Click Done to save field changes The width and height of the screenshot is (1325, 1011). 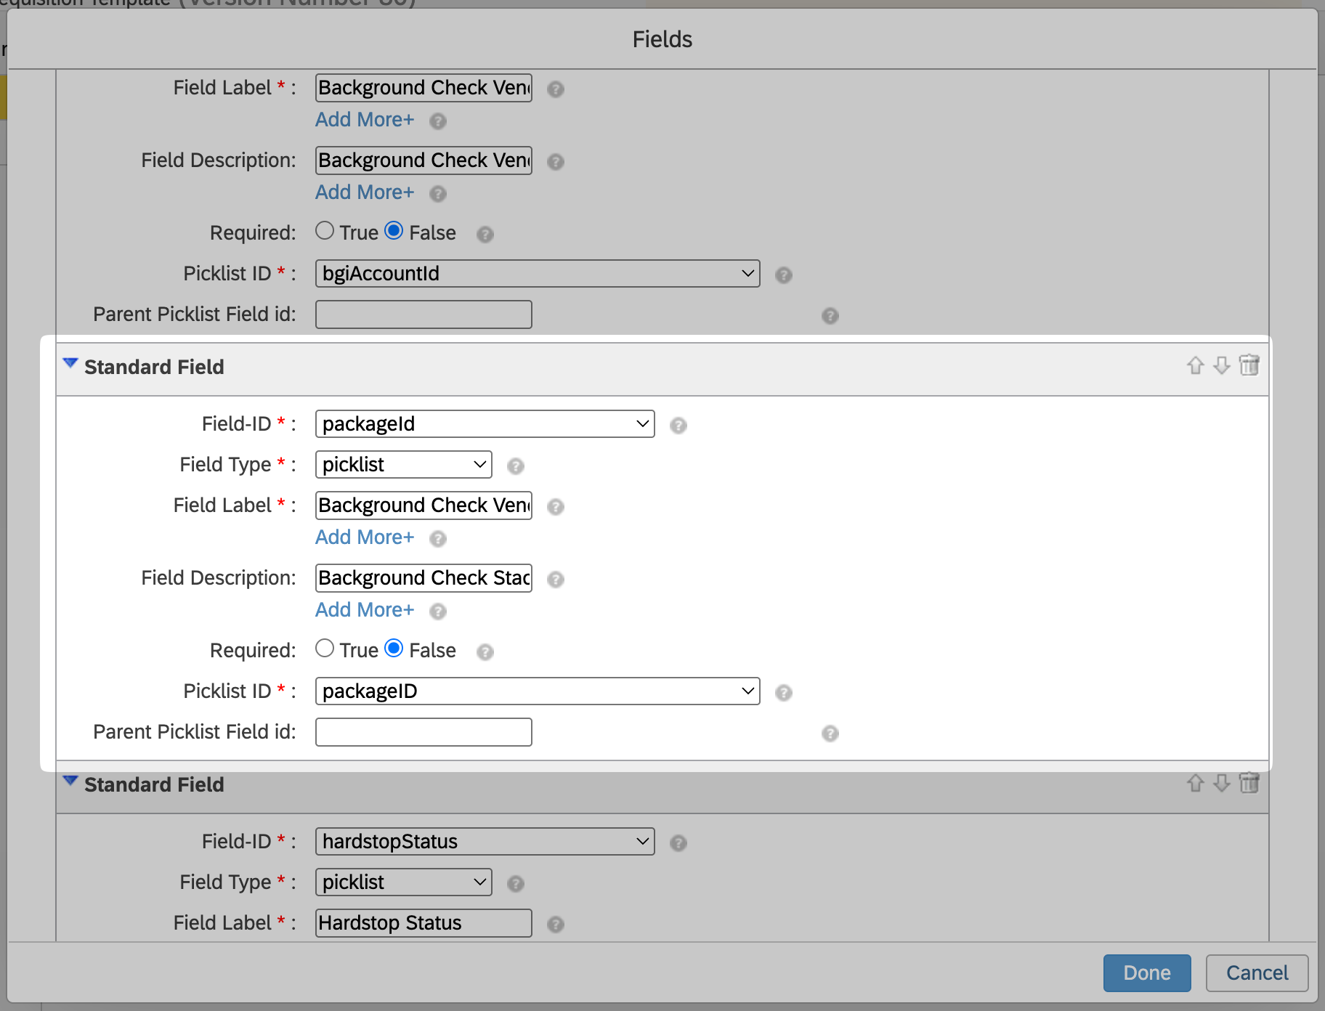pyautogui.click(x=1146, y=973)
